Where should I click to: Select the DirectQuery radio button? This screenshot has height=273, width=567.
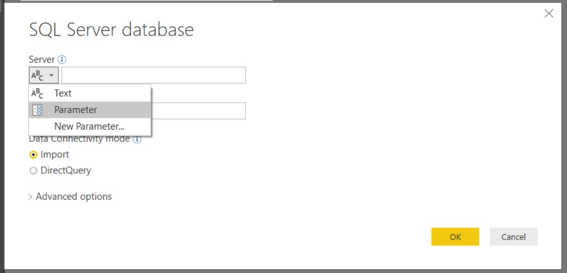(33, 170)
